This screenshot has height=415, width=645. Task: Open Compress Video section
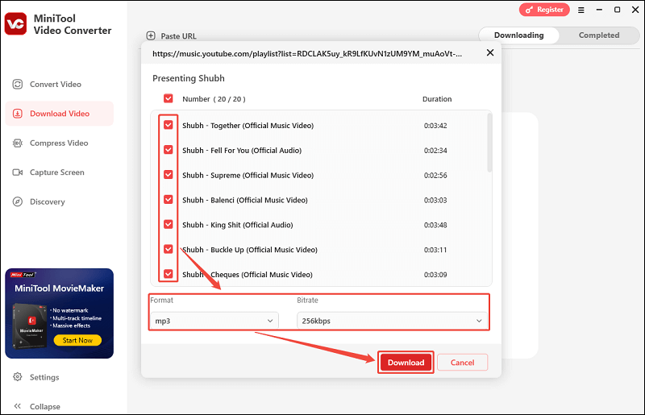pos(59,143)
